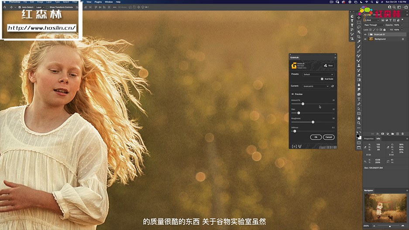409x230 pixels.
Task: Open the Pass Through blend mode dropdown
Action: [374, 25]
